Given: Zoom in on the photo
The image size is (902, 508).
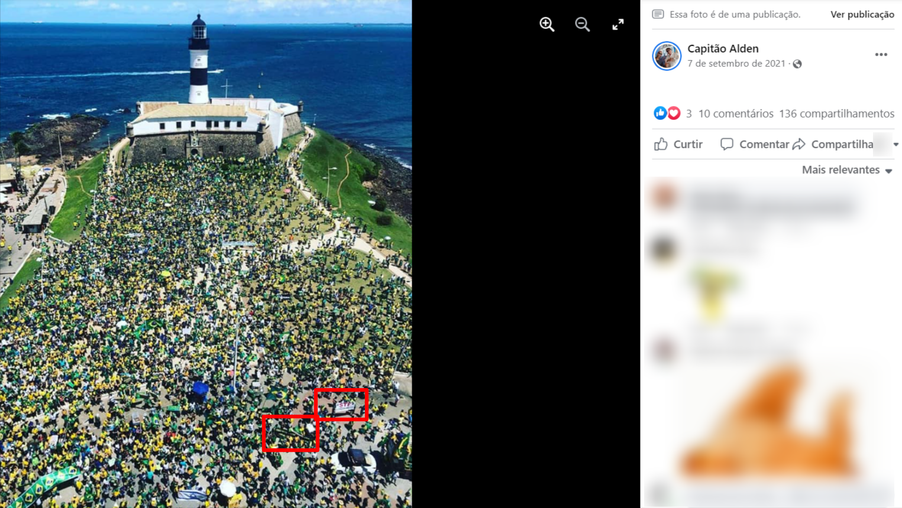Looking at the screenshot, I should coord(547,24).
